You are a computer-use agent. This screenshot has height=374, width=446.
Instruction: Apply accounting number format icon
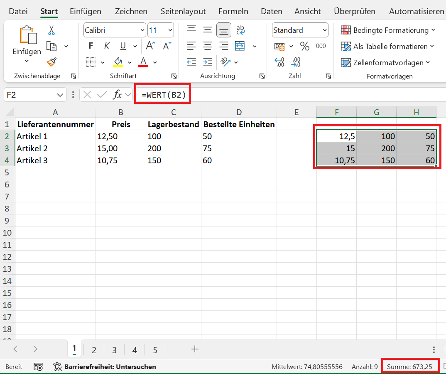[279, 46]
